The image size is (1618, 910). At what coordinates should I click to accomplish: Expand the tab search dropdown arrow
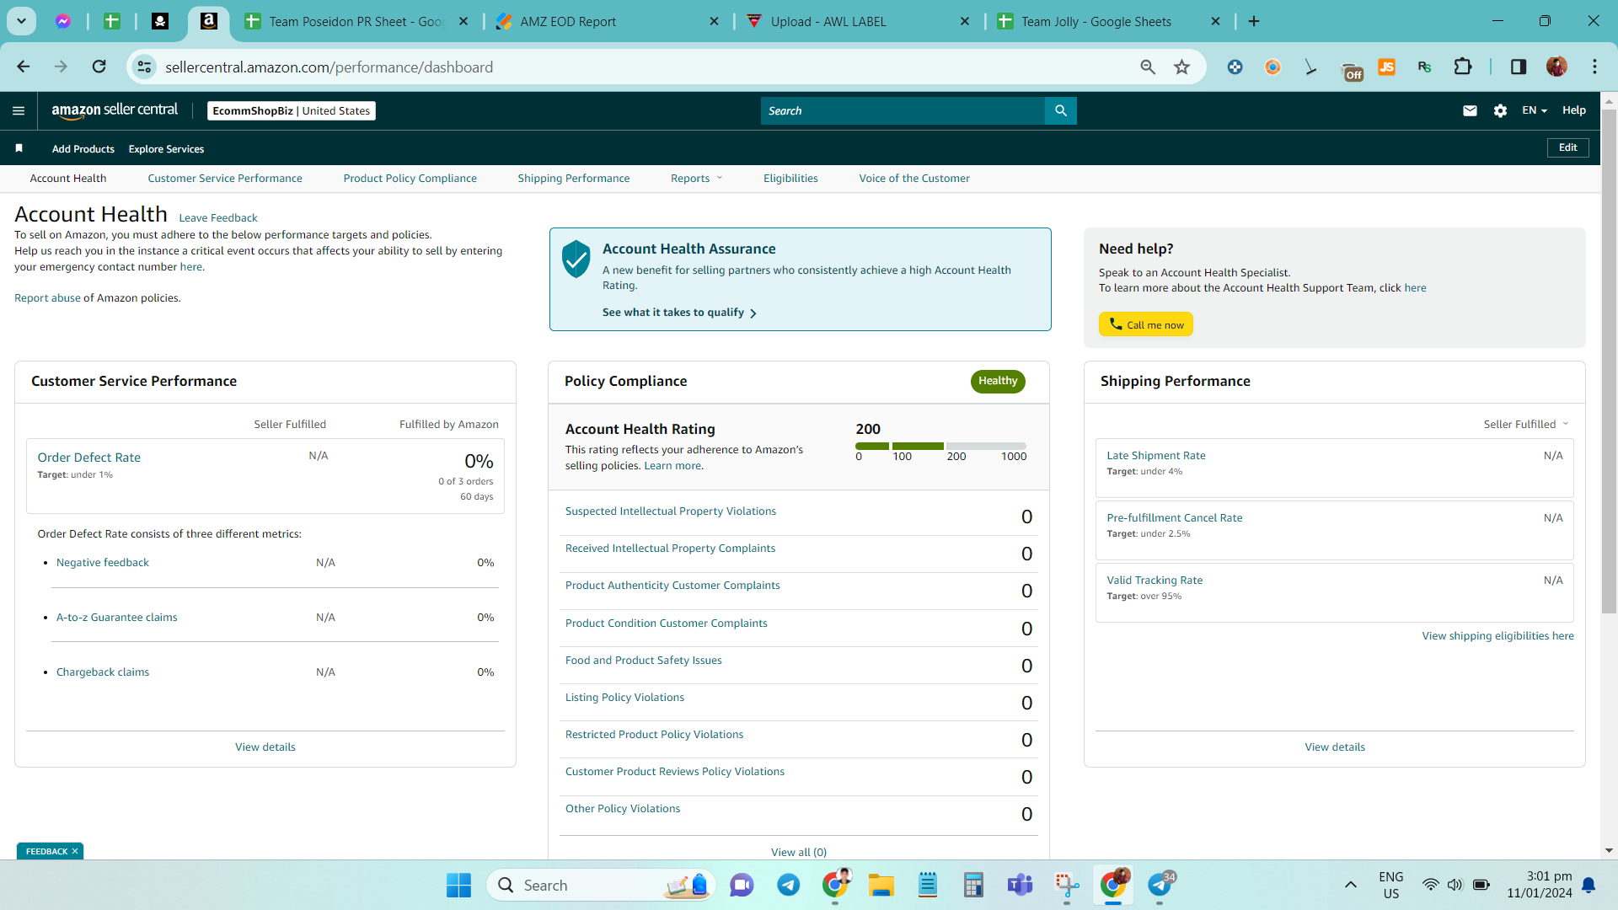point(21,21)
